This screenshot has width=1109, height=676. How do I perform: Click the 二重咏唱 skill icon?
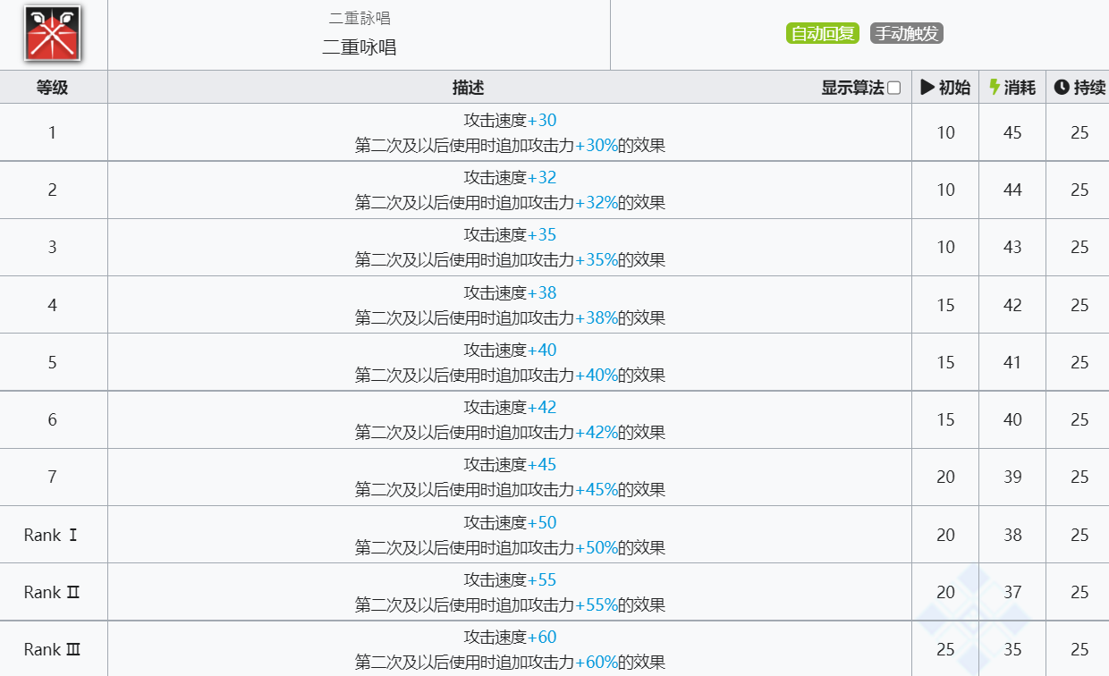(x=52, y=34)
